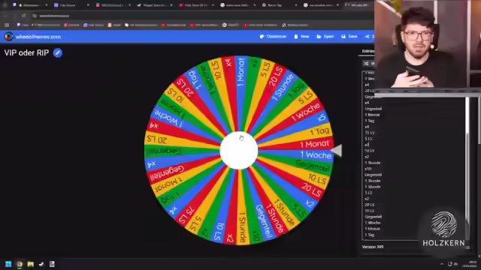Switch to the Baum Typ browser tab
Viewport: 481px width, 270px height.
tap(279, 5)
